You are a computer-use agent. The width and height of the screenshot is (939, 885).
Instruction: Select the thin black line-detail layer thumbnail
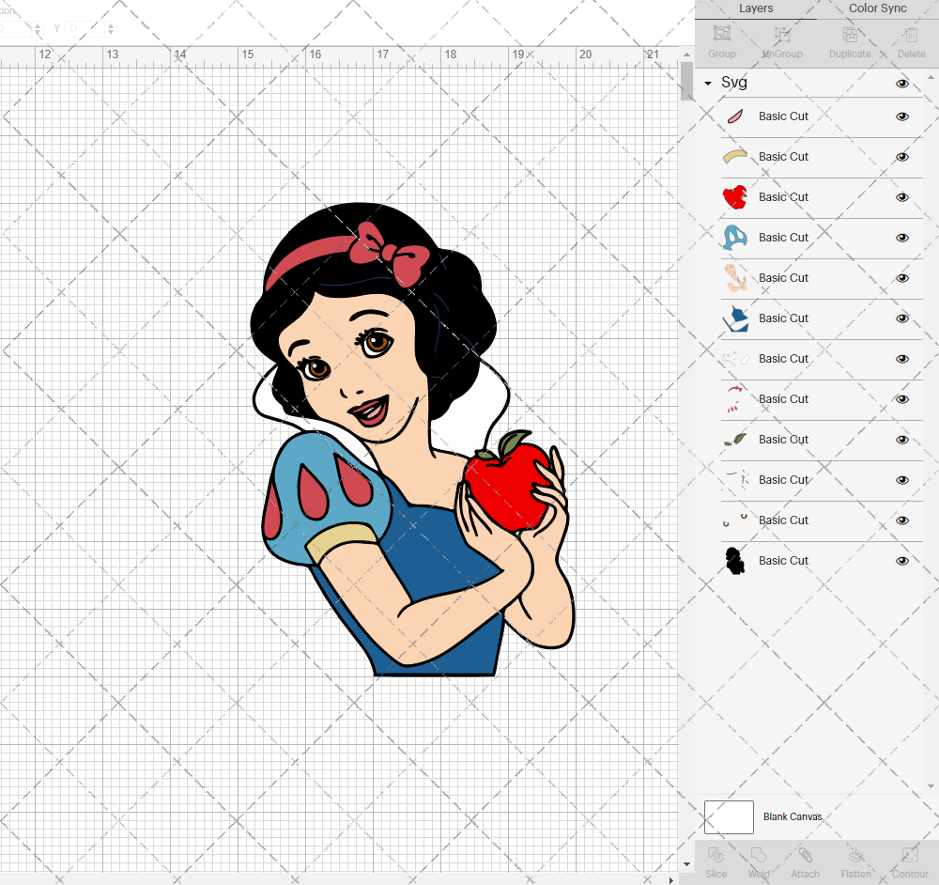[736, 480]
